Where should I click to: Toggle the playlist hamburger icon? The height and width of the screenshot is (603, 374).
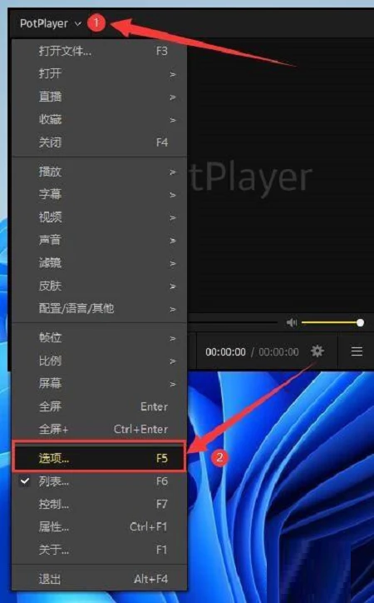click(x=357, y=351)
